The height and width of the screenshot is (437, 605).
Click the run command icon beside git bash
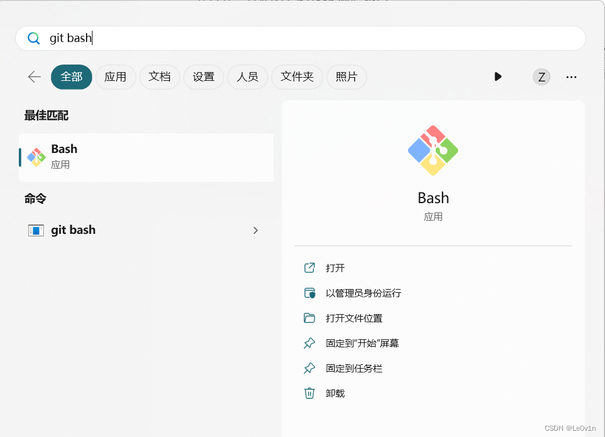(36, 231)
